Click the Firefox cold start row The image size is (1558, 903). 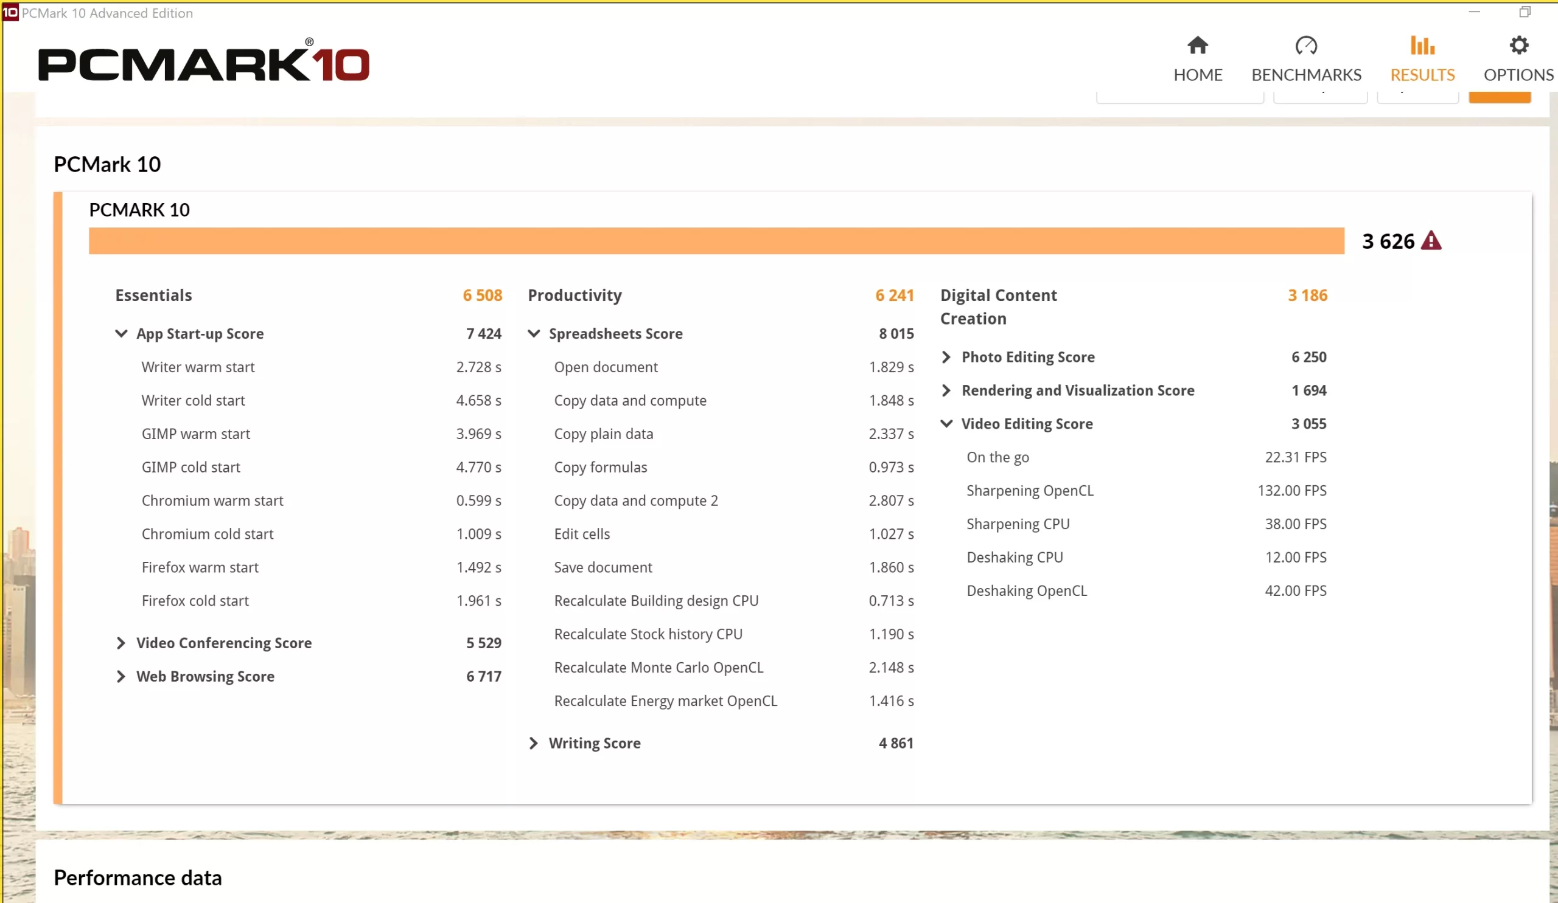pyautogui.click(x=321, y=600)
